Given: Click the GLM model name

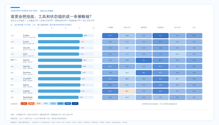Looking at the screenshot, I should pyautogui.click(x=25, y=54).
